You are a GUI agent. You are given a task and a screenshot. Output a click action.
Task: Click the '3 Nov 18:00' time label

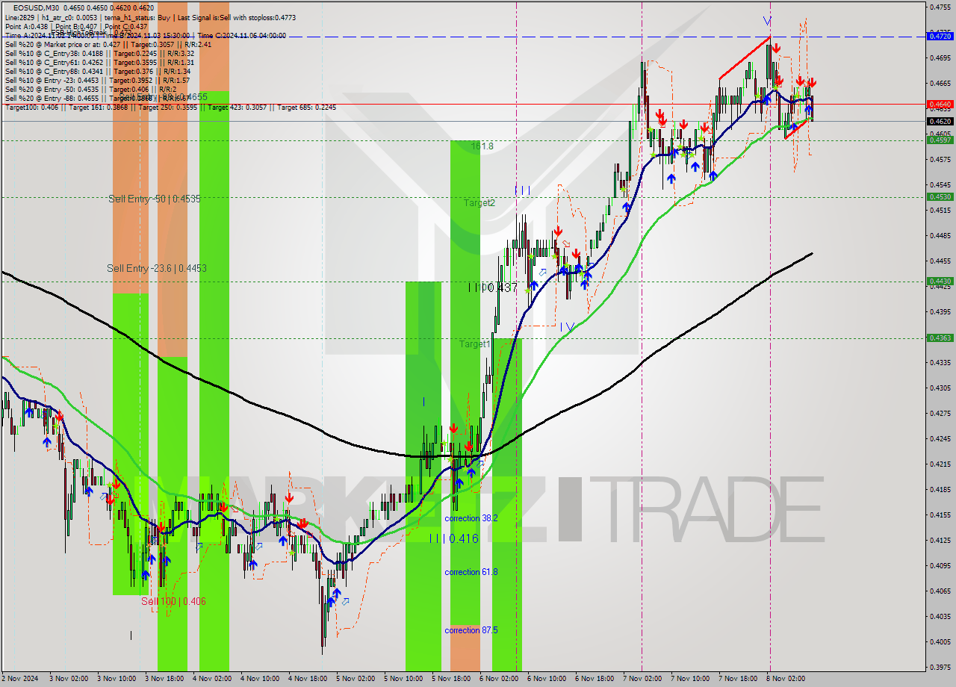164,679
